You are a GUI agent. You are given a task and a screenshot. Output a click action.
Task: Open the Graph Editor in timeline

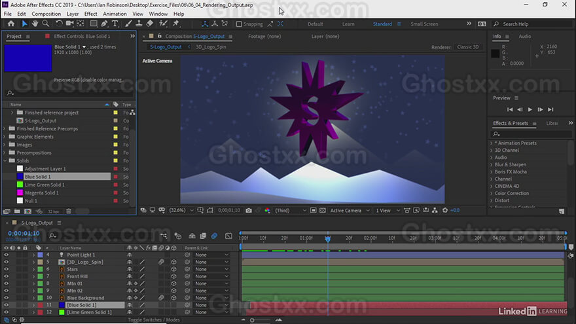[228, 236]
